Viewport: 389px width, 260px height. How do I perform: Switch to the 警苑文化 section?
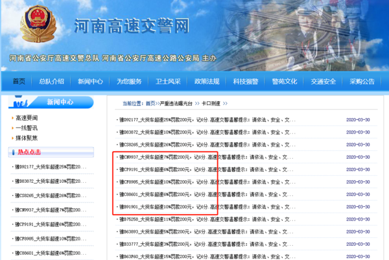tap(285, 82)
